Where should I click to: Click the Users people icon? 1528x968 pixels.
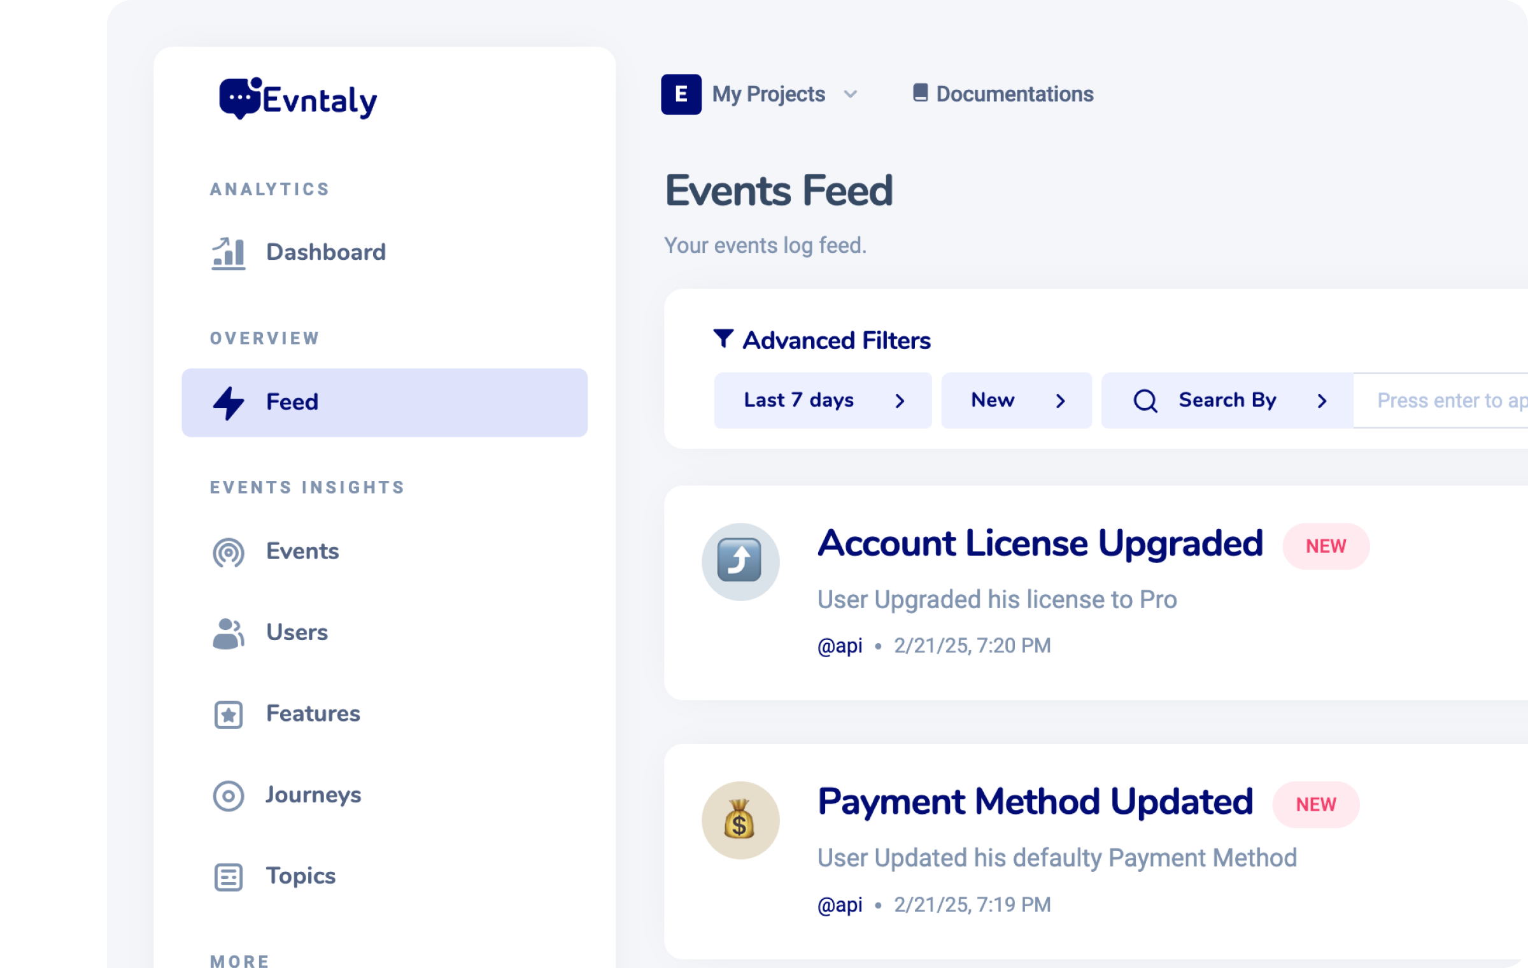229,633
